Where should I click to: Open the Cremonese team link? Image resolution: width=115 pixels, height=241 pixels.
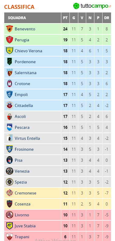pos(25,193)
